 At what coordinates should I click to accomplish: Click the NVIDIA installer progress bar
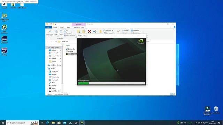[x=111, y=83]
